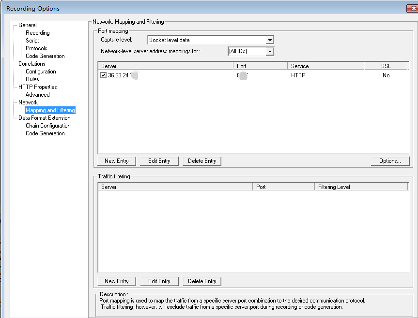Click New Entry in Port mapping
The height and width of the screenshot is (318, 418).
(x=117, y=161)
